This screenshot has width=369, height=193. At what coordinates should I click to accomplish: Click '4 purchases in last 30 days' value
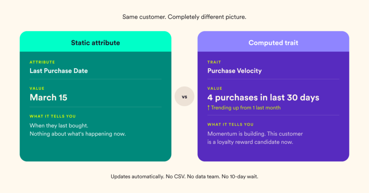pyautogui.click(x=263, y=98)
